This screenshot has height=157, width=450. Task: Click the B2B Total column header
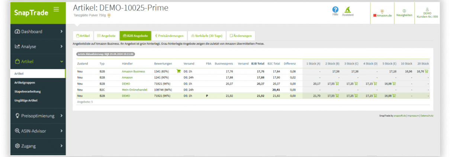pos(258,63)
